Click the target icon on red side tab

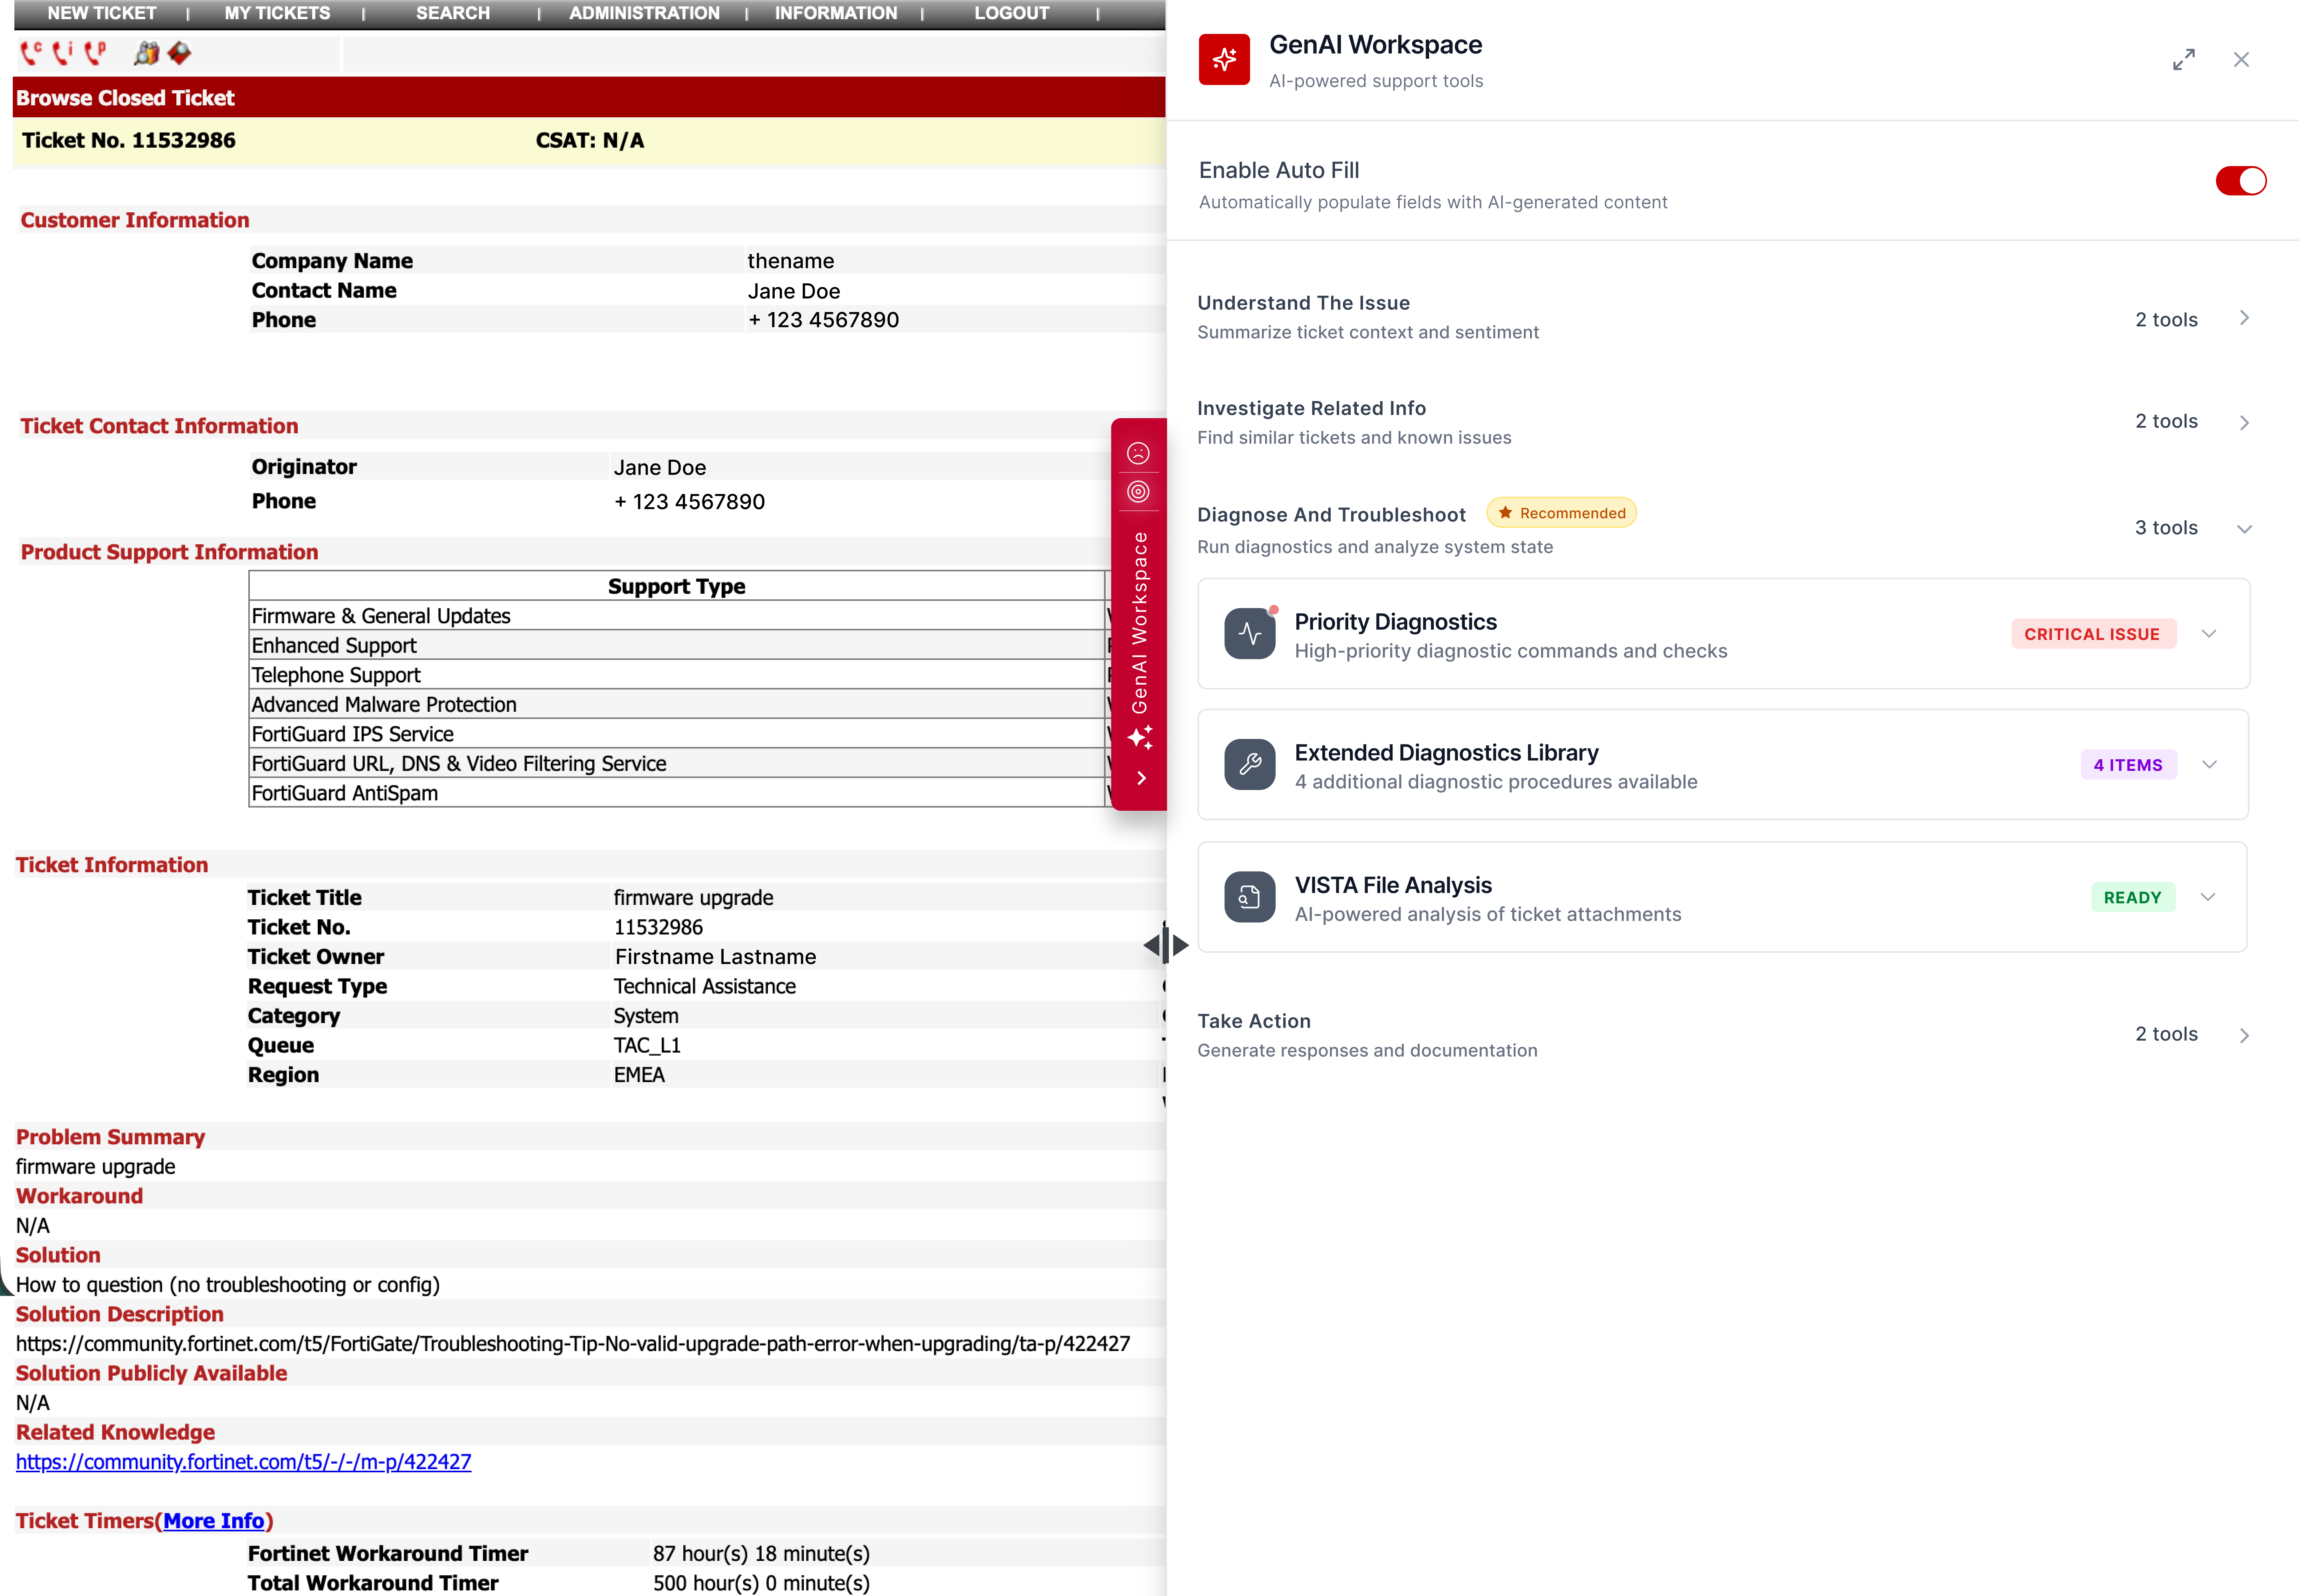(1138, 491)
